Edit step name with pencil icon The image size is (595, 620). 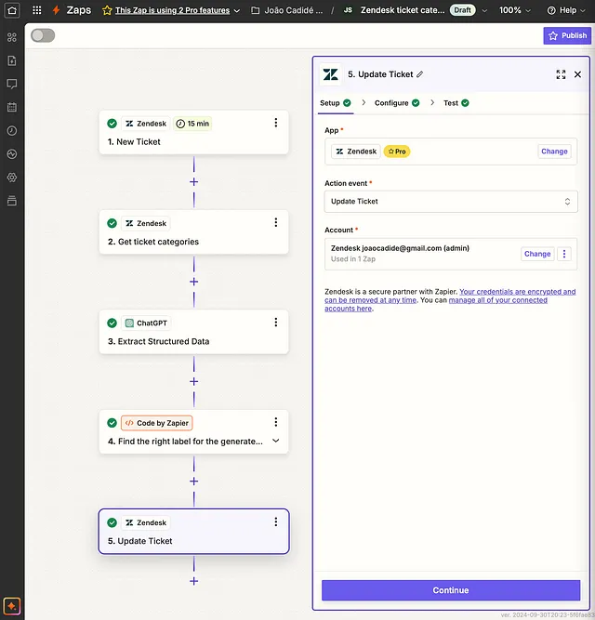420,74
